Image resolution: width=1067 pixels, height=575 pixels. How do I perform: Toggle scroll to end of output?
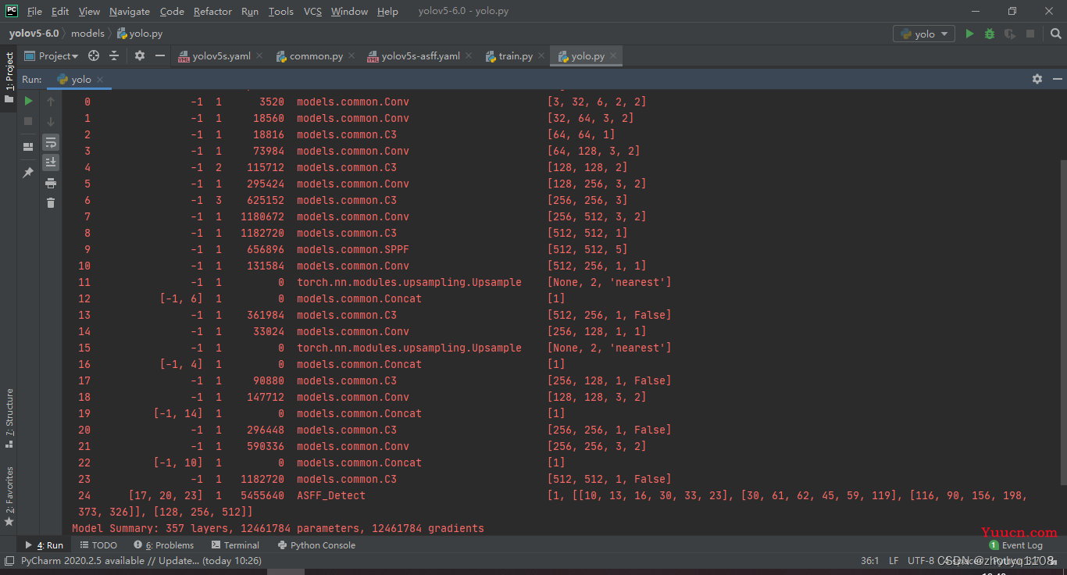(51, 162)
